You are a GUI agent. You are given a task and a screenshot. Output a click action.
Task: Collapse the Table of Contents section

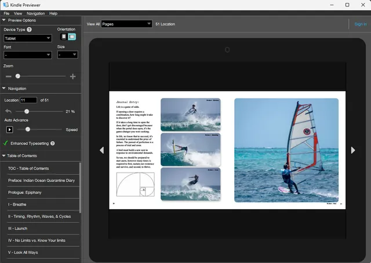[x=3, y=156]
